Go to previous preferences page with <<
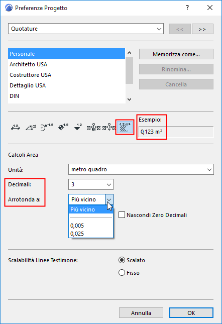 coord(180,29)
